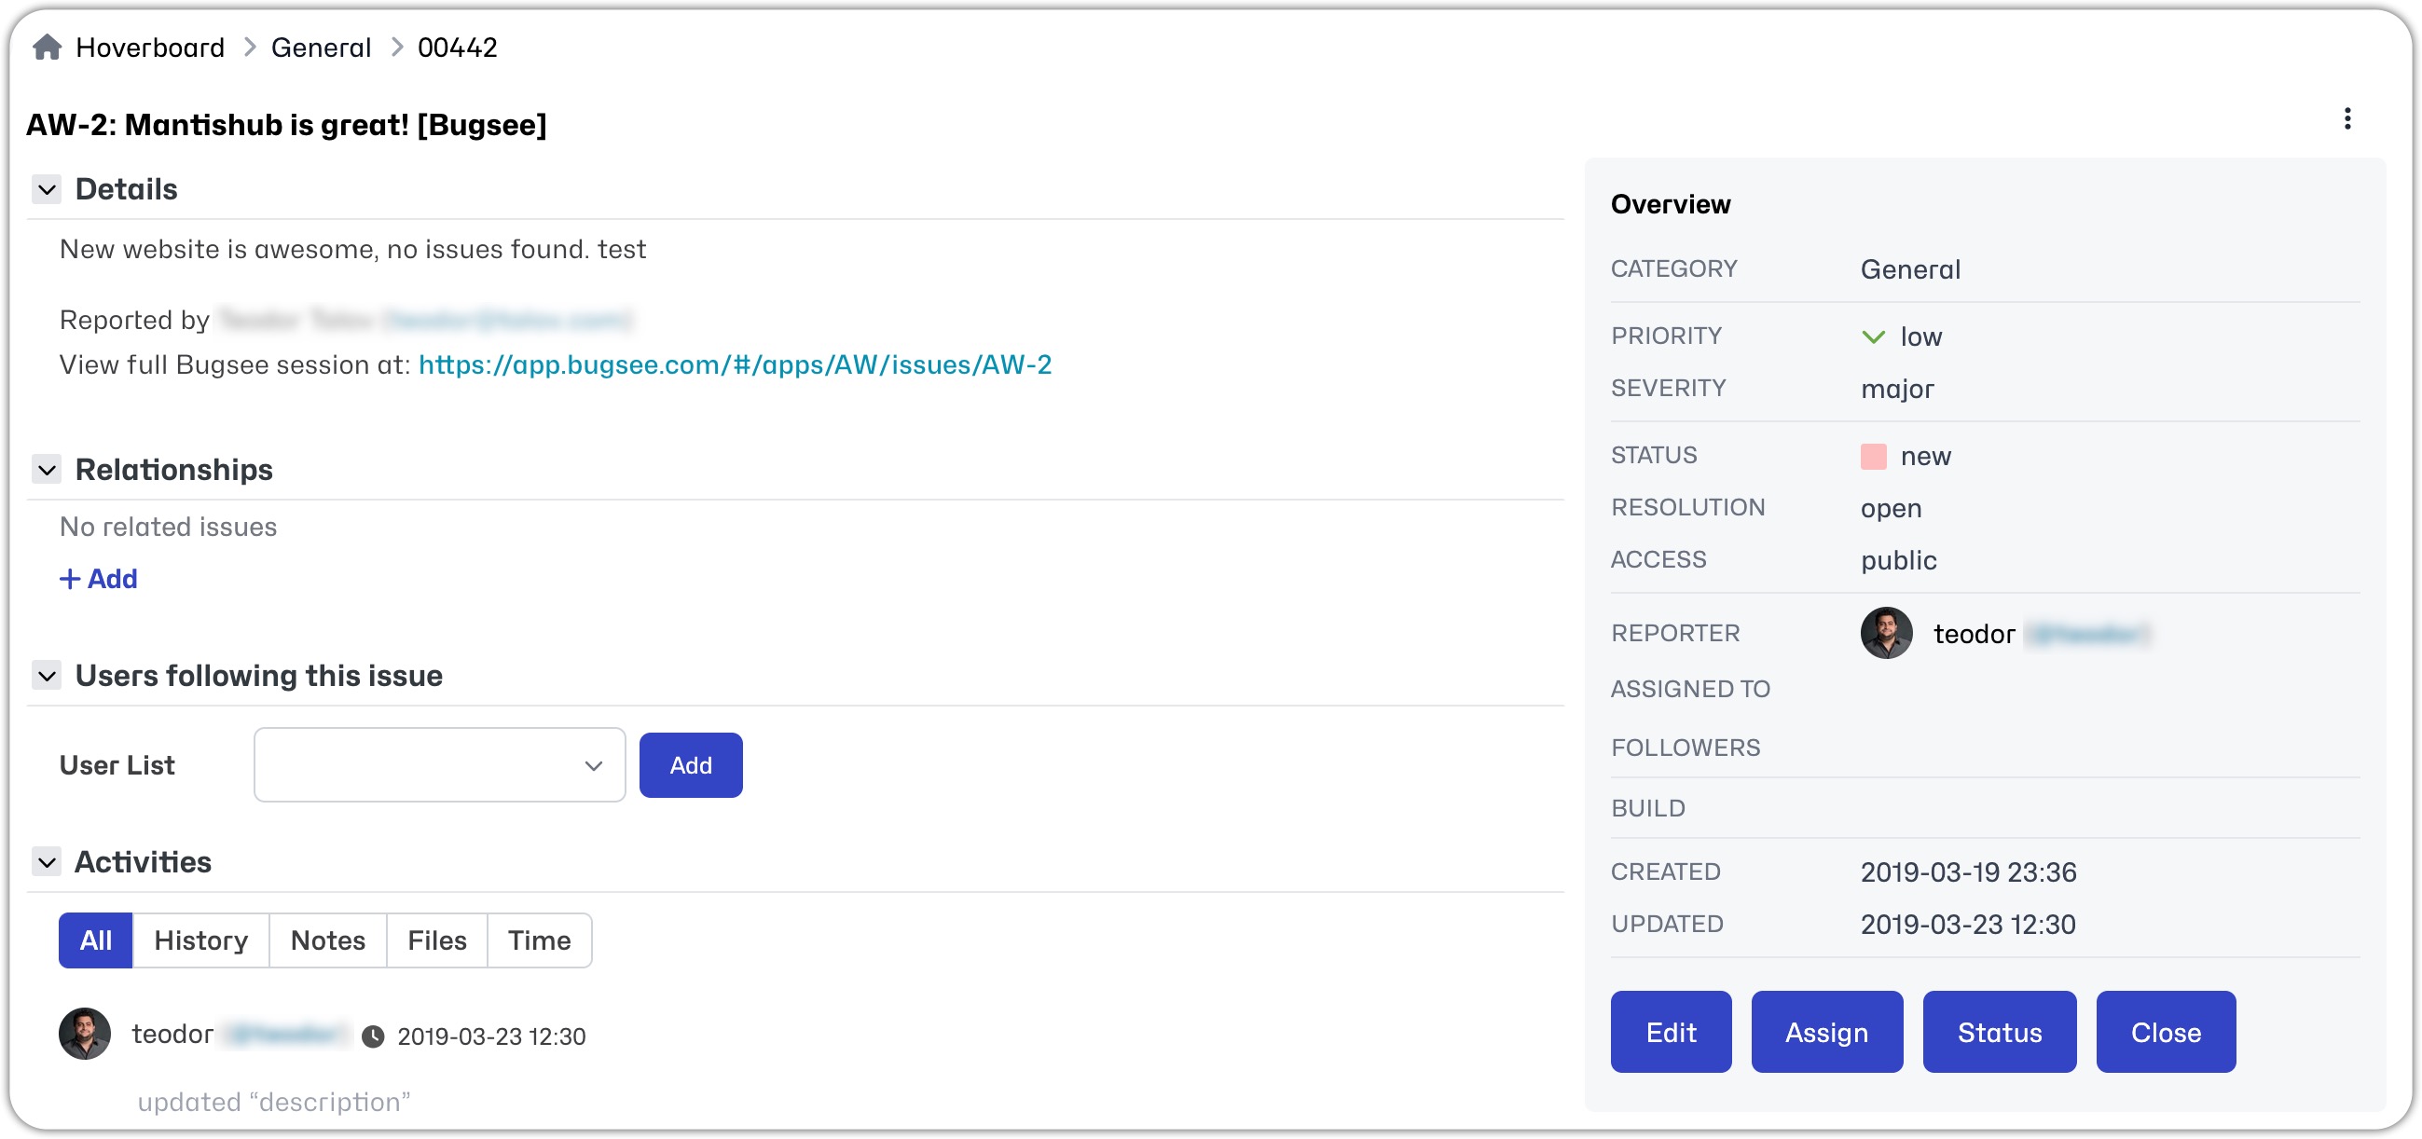Click updated date '2019-03-23 12:30' in Overview
The width and height of the screenshot is (2422, 1139).
pyautogui.click(x=1968, y=925)
